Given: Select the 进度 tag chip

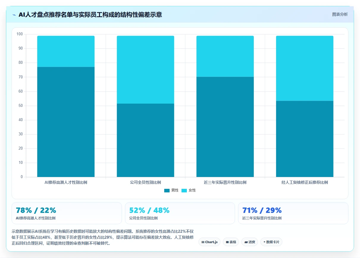Looking at the screenshot, I should [250, 242].
